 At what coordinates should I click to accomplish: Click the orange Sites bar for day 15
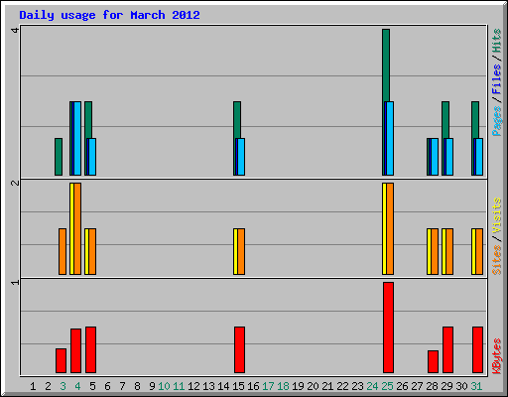coord(241,251)
